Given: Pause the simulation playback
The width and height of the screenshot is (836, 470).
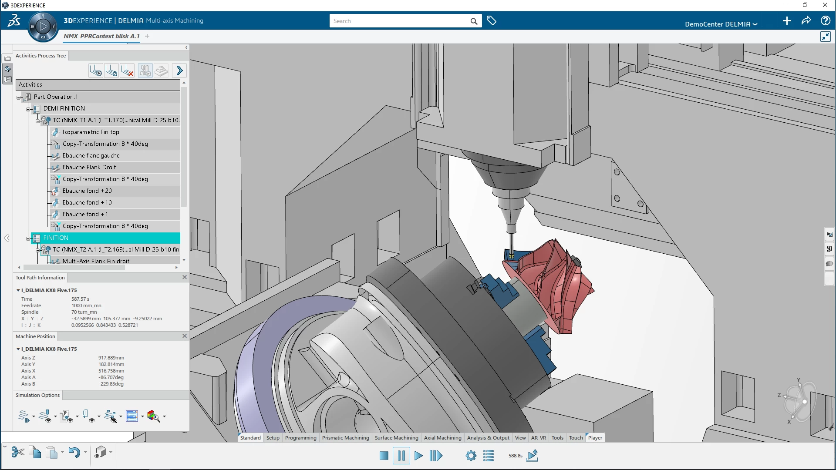Looking at the screenshot, I should point(401,456).
